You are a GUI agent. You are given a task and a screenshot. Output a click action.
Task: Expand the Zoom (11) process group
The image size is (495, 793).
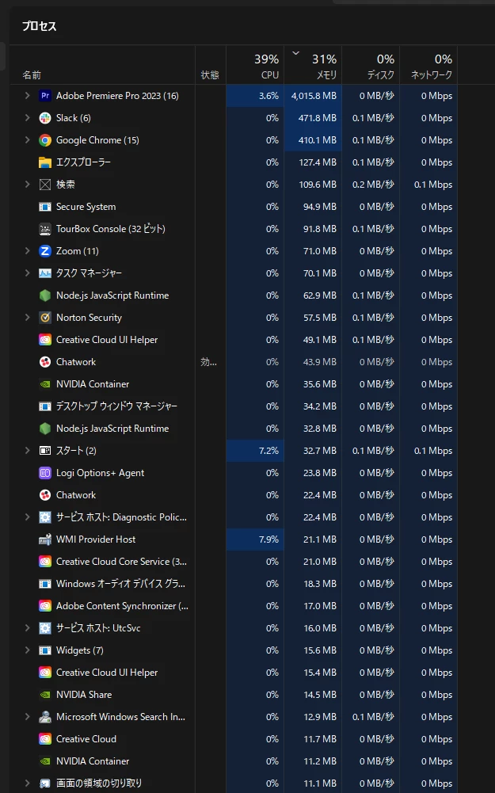pyautogui.click(x=27, y=251)
